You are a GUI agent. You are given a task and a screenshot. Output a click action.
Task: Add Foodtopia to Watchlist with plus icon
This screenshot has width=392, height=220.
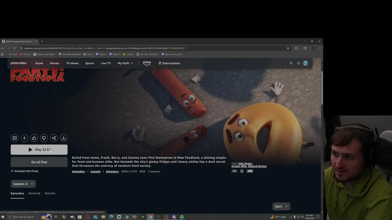coord(24,138)
